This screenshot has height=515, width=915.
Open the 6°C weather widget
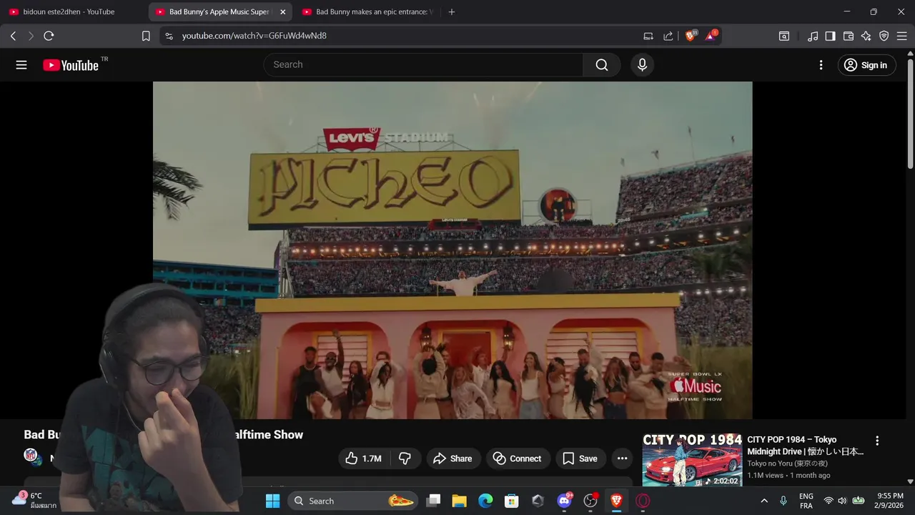coord(34,501)
